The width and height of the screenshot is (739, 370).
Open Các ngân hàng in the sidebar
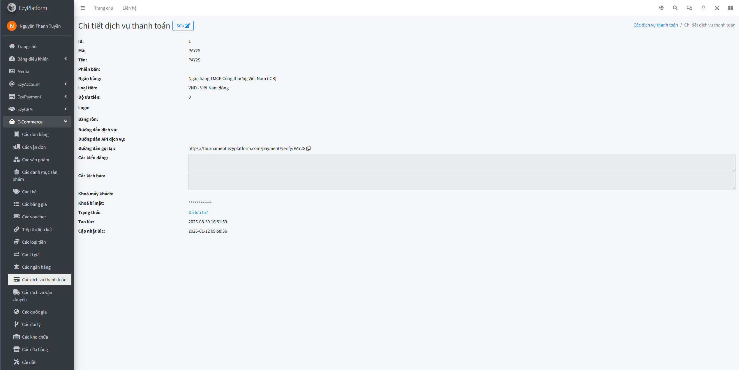(x=36, y=267)
